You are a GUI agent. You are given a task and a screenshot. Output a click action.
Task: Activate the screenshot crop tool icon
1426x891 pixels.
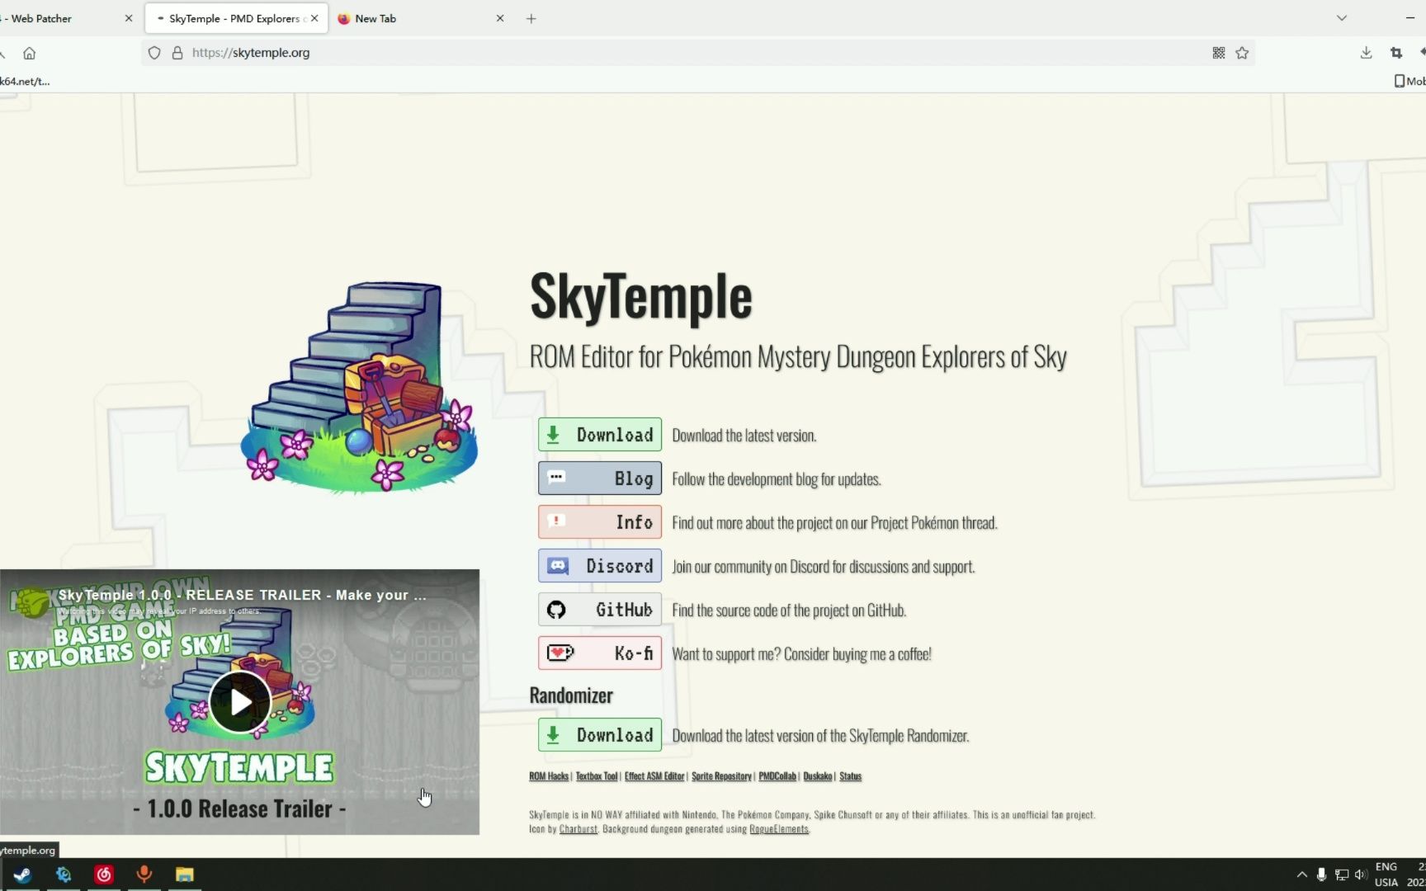click(x=1396, y=53)
